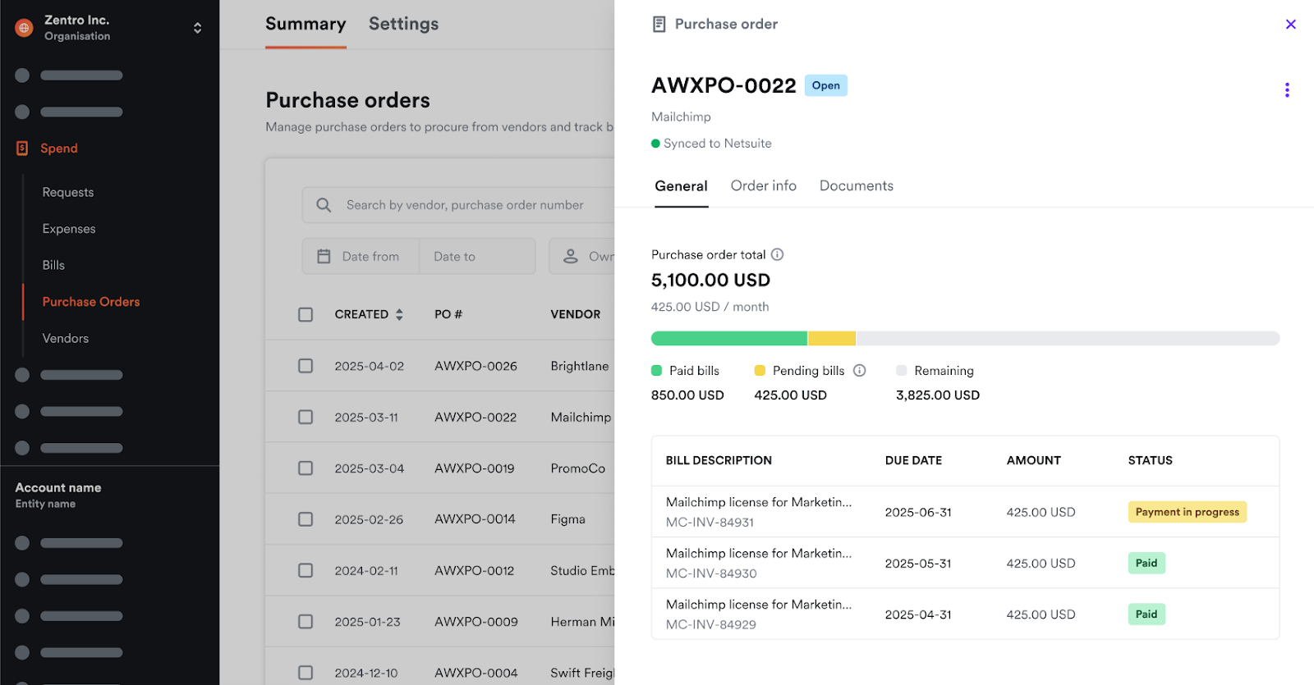
Task: Switch to the Order info tab
Action: coord(763,186)
